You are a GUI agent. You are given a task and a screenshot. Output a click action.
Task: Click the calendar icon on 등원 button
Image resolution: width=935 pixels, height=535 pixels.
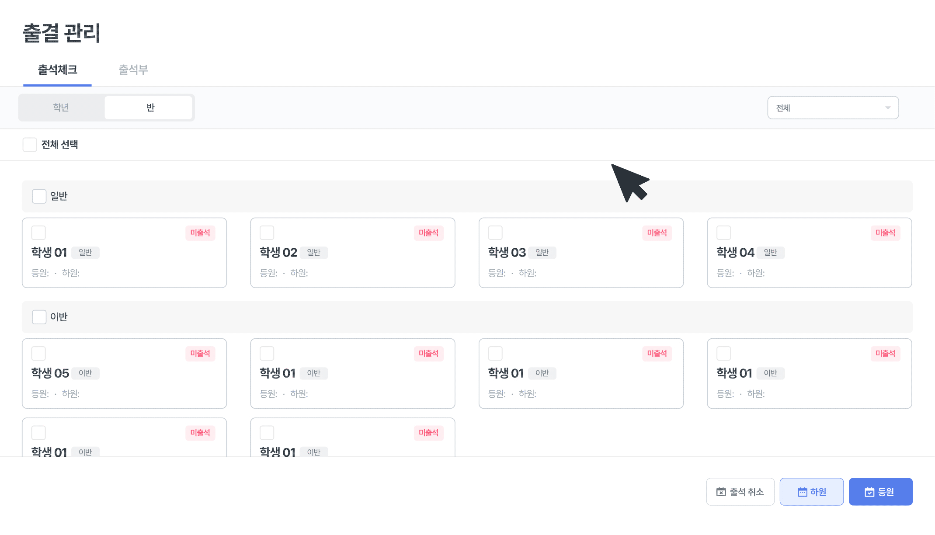(x=869, y=492)
